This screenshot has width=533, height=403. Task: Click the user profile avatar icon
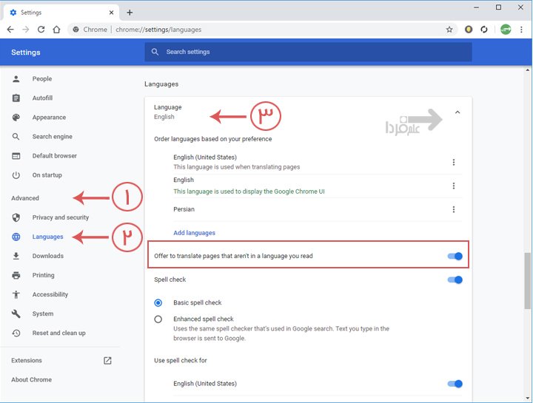point(506,30)
